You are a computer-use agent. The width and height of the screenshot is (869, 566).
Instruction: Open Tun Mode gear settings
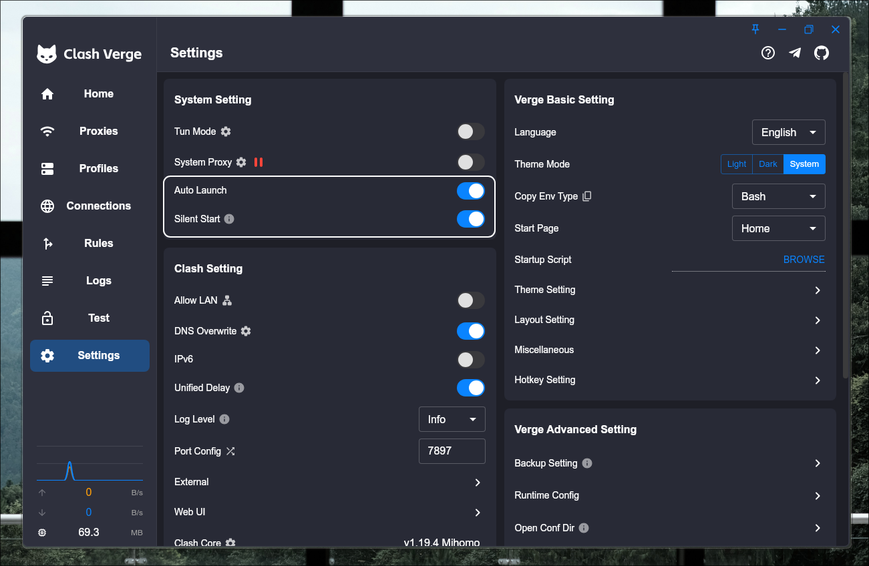(x=226, y=131)
